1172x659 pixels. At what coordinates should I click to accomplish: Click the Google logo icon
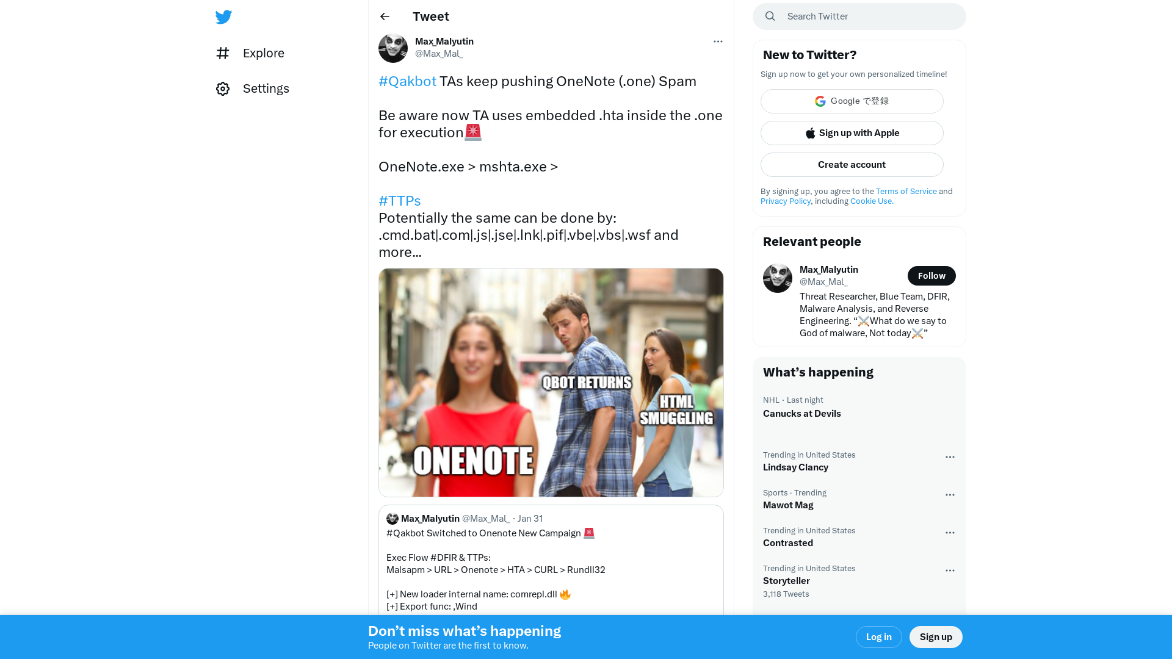tap(820, 101)
